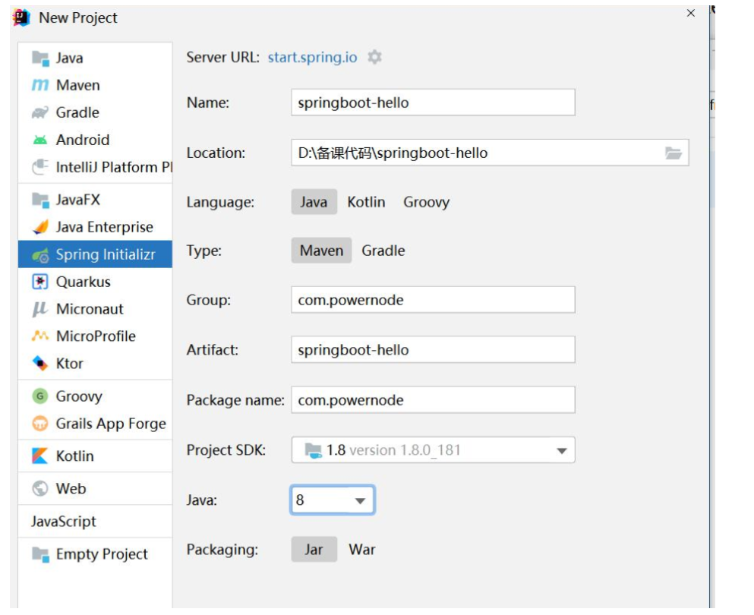This screenshot has height=615, width=754.
Task: Select Gradle in the sidebar list
Action: (x=95, y=112)
